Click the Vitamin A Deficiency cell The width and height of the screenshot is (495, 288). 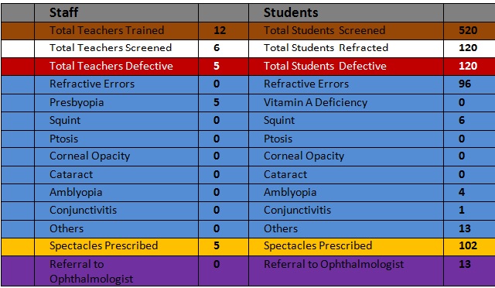346,103
